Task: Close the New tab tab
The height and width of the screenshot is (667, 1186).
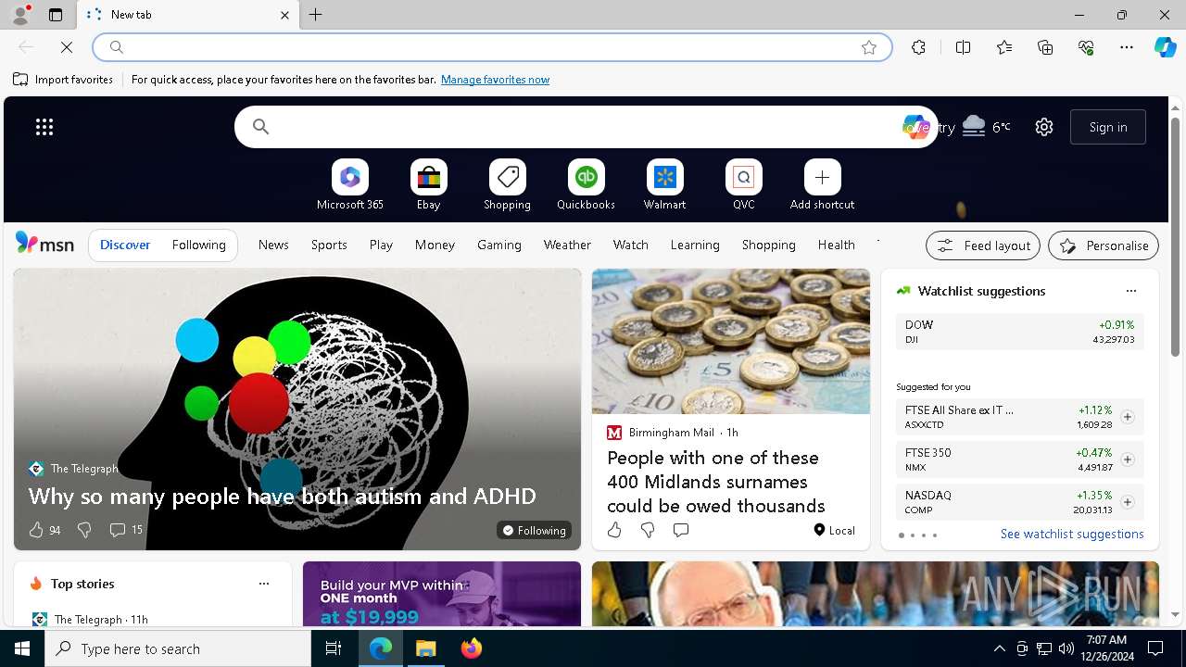Action: [x=284, y=15]
